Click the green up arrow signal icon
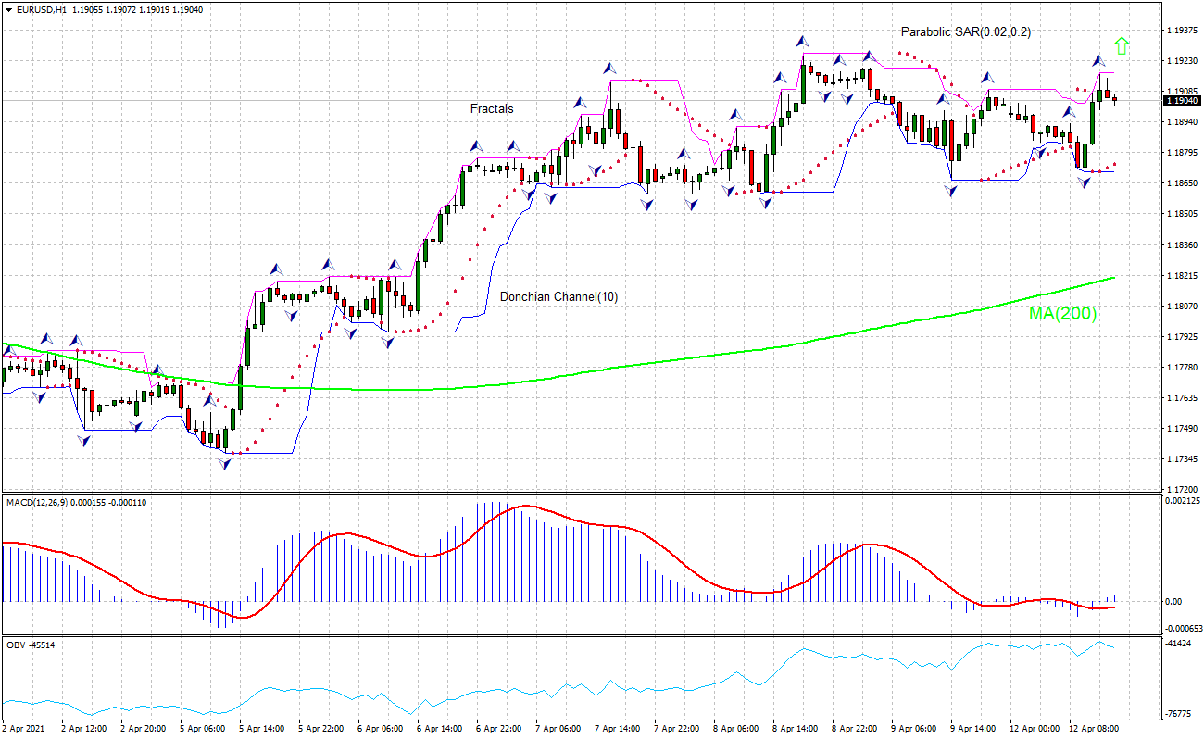 point(1122,46)
